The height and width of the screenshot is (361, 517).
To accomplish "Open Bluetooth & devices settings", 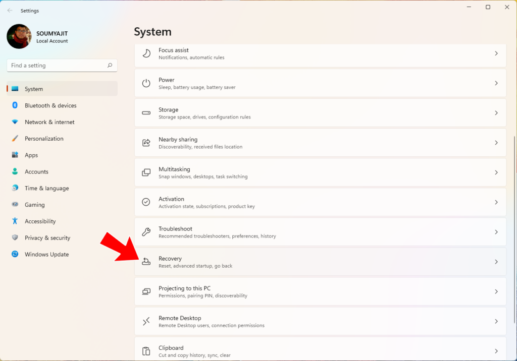I will pos(62,105).
